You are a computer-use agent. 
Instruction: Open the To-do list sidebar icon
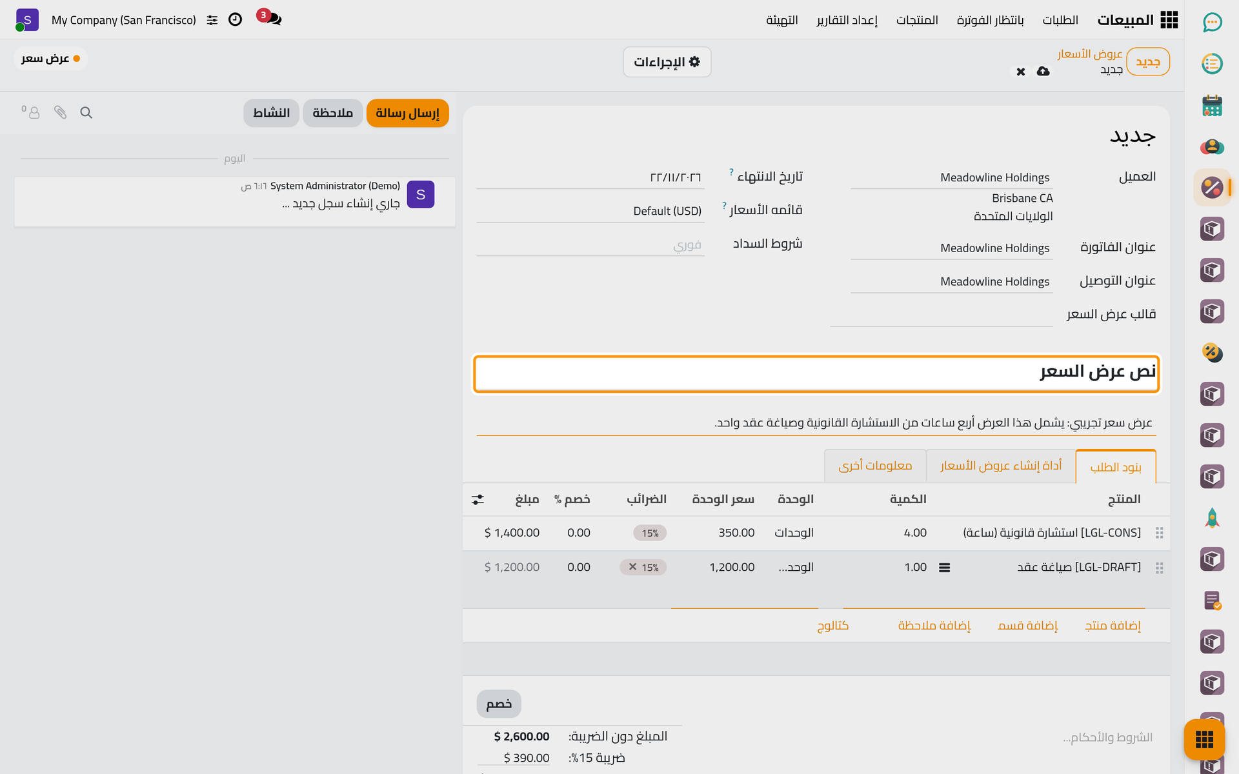point(1212,64)
